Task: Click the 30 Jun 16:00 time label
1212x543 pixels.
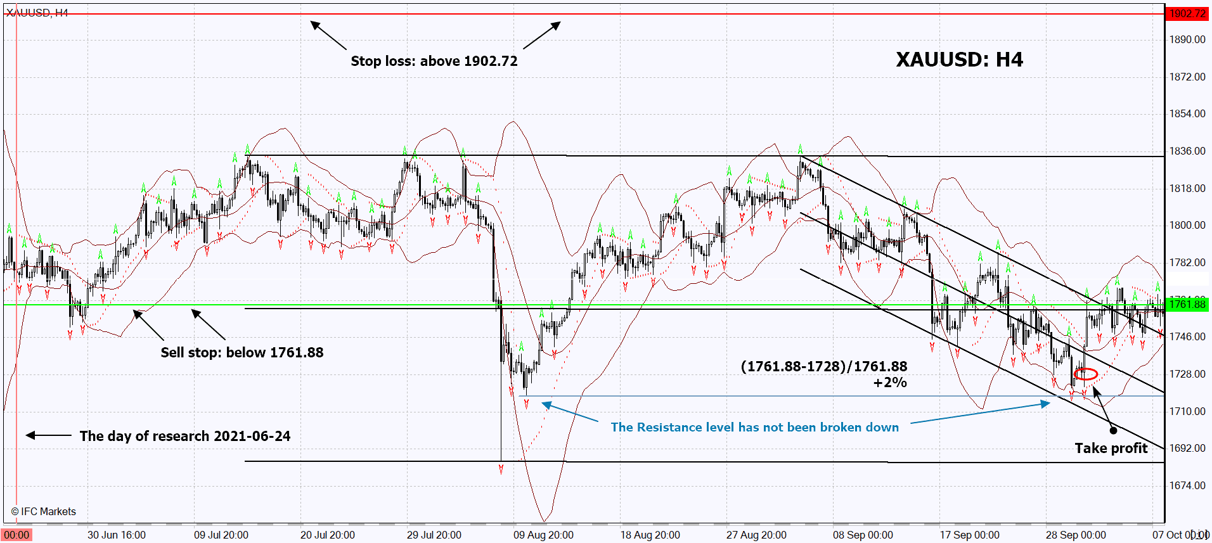Action: click(x=117, y=535)
